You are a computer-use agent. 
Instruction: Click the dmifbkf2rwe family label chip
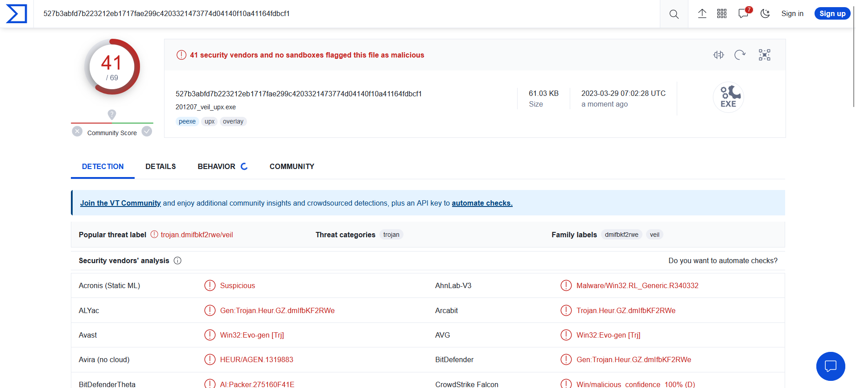pos(621,235)
